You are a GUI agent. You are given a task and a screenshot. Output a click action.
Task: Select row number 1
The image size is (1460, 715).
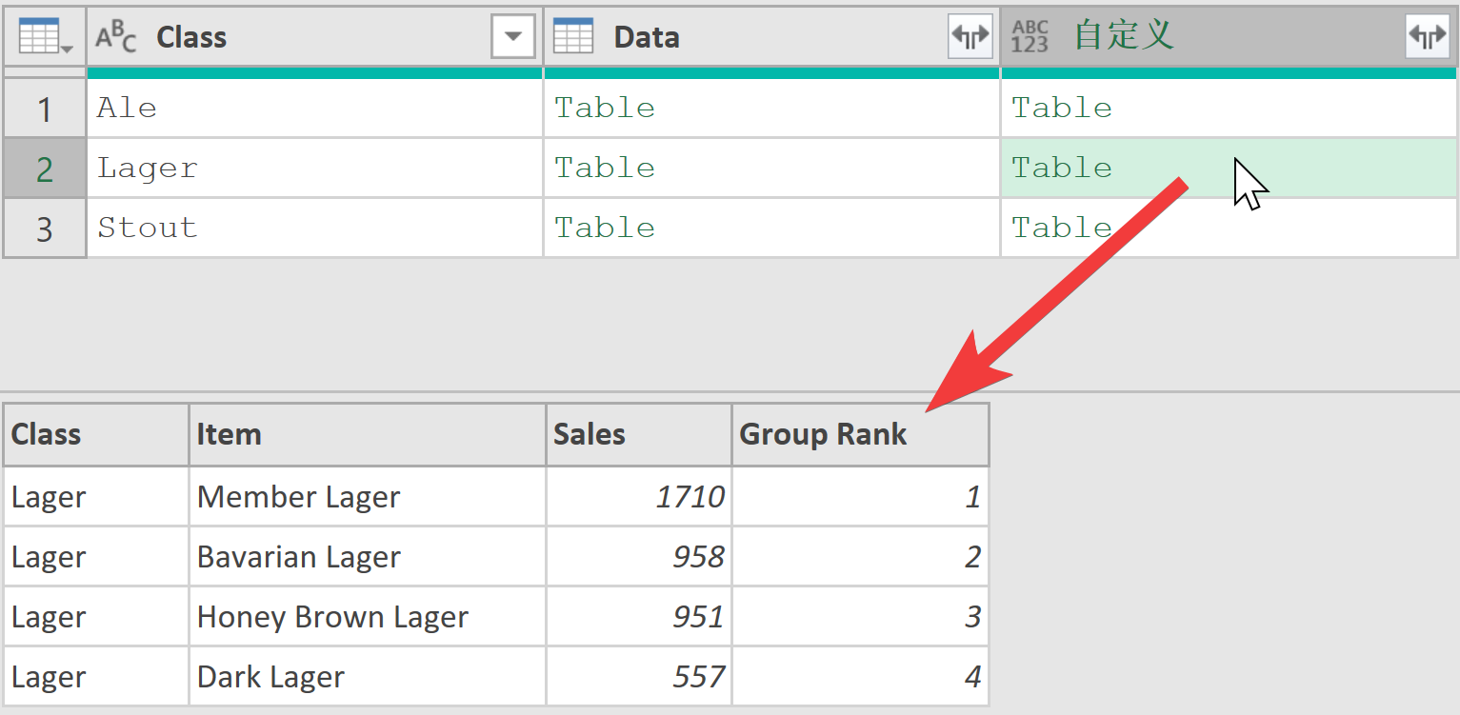tap(45, 109)
